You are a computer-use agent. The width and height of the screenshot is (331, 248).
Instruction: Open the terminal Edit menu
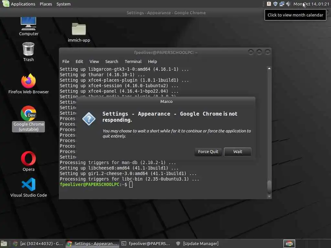pos(79,61)
